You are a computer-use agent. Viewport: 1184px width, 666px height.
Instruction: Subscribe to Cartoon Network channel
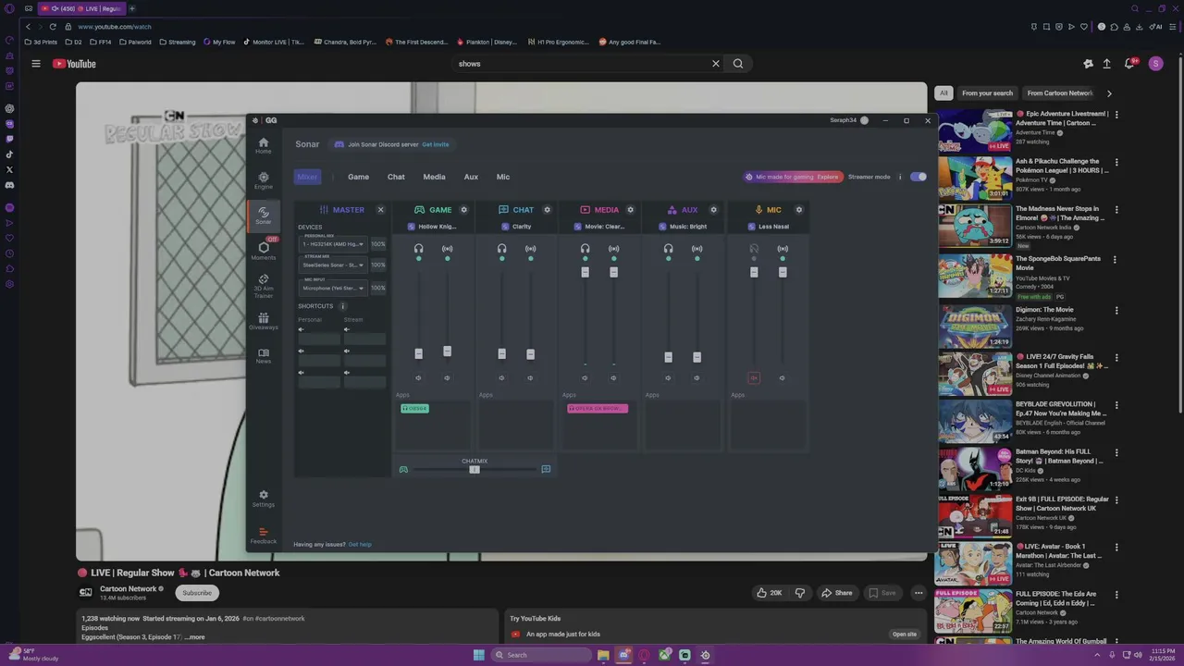coord(196,593)
